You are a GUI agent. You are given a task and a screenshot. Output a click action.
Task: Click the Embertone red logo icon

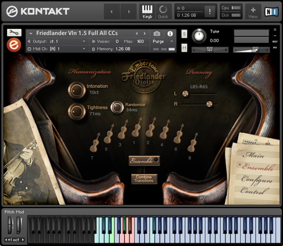click(14, 44)
